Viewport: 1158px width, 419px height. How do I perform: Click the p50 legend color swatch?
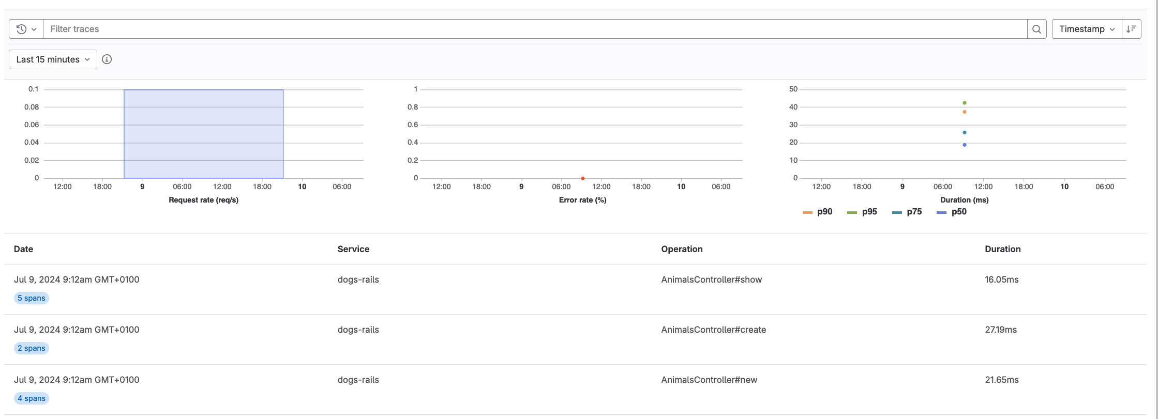[942, 212]
